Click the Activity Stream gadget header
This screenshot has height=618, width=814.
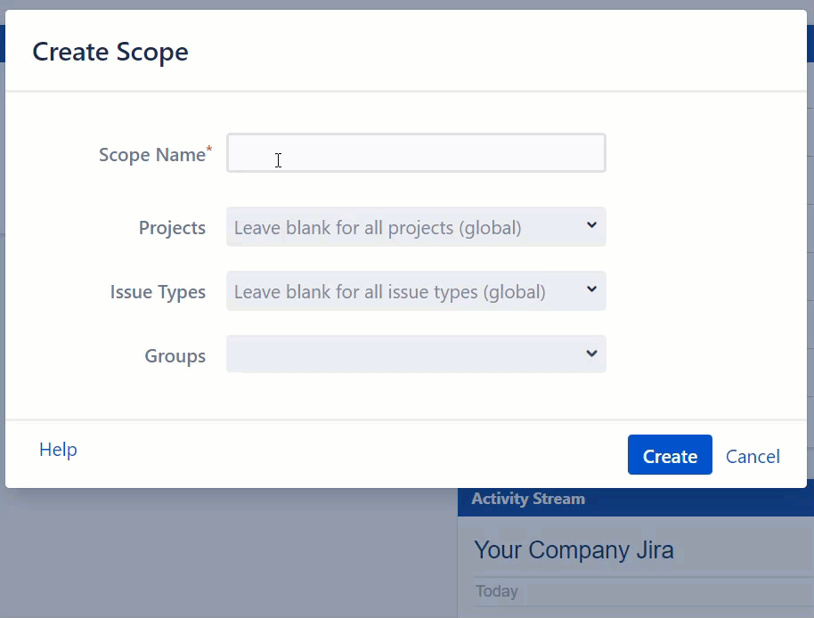tap(528, 500)
